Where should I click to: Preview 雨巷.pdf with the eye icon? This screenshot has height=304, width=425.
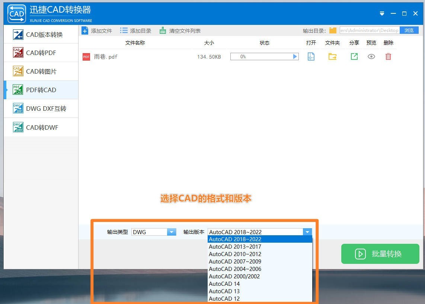pos(371,56)
